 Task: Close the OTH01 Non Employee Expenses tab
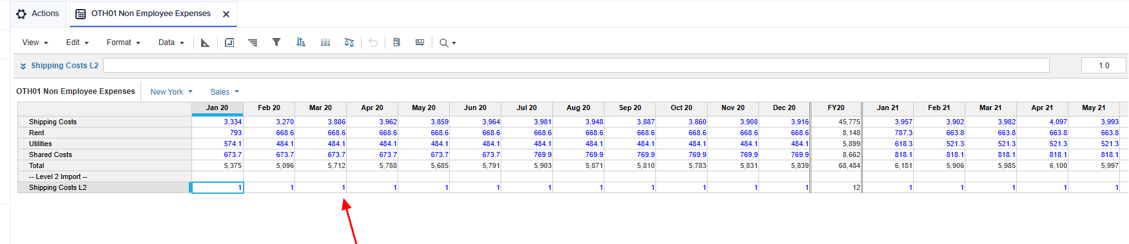pos(226,14)
